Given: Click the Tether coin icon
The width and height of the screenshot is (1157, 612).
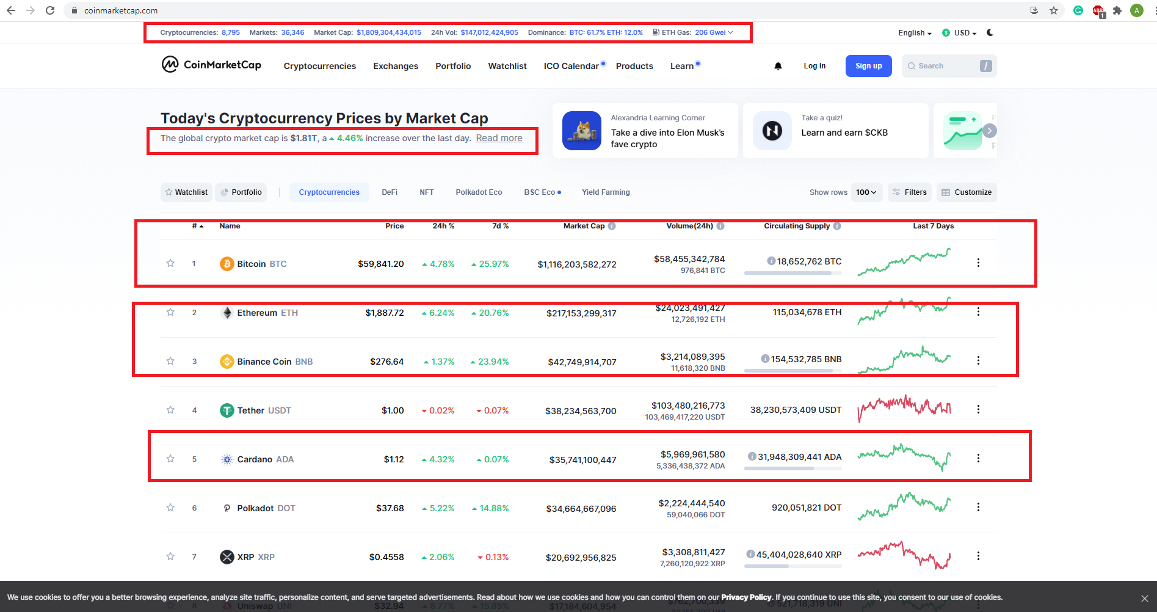Looking at the screenshot, I should pyautogui.click(x=227, y=410).
